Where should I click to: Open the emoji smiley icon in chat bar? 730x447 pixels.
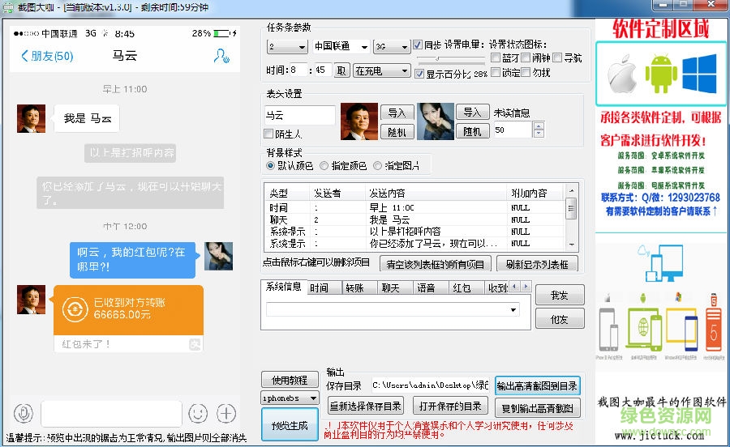coord(198,413)
